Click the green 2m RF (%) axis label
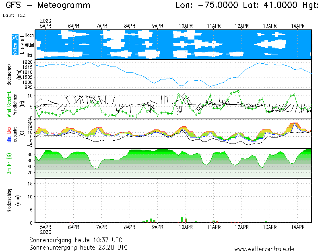 click(9, 163)
